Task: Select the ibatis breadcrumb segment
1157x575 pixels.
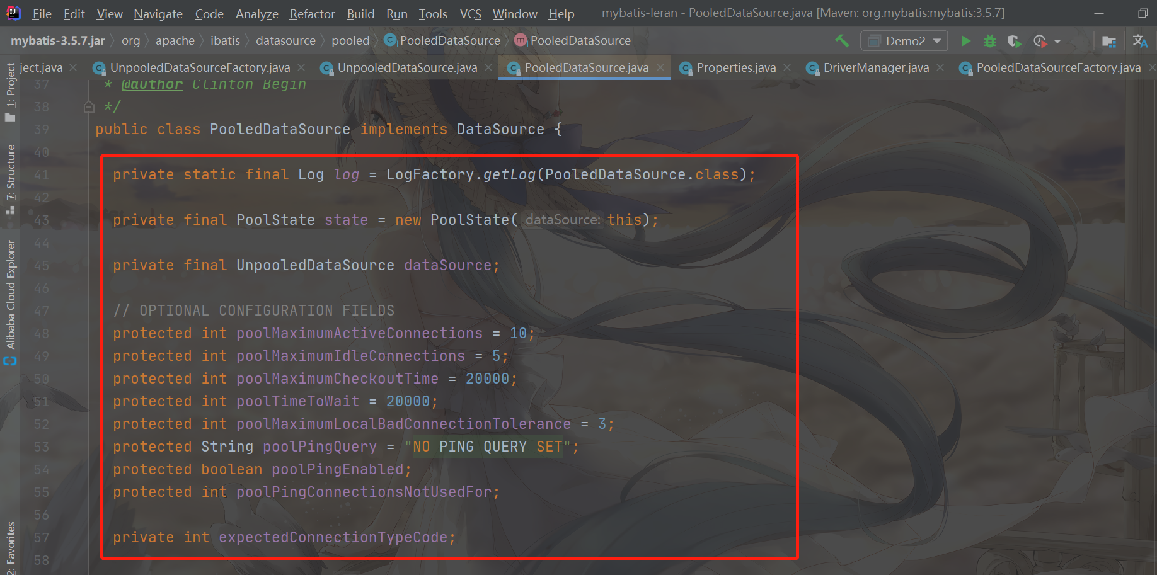Action: click(x=225, y=40)
